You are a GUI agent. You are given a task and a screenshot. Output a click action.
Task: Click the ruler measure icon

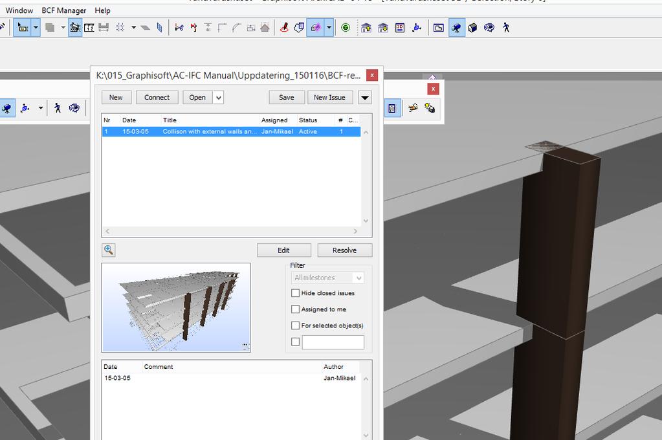89,28
